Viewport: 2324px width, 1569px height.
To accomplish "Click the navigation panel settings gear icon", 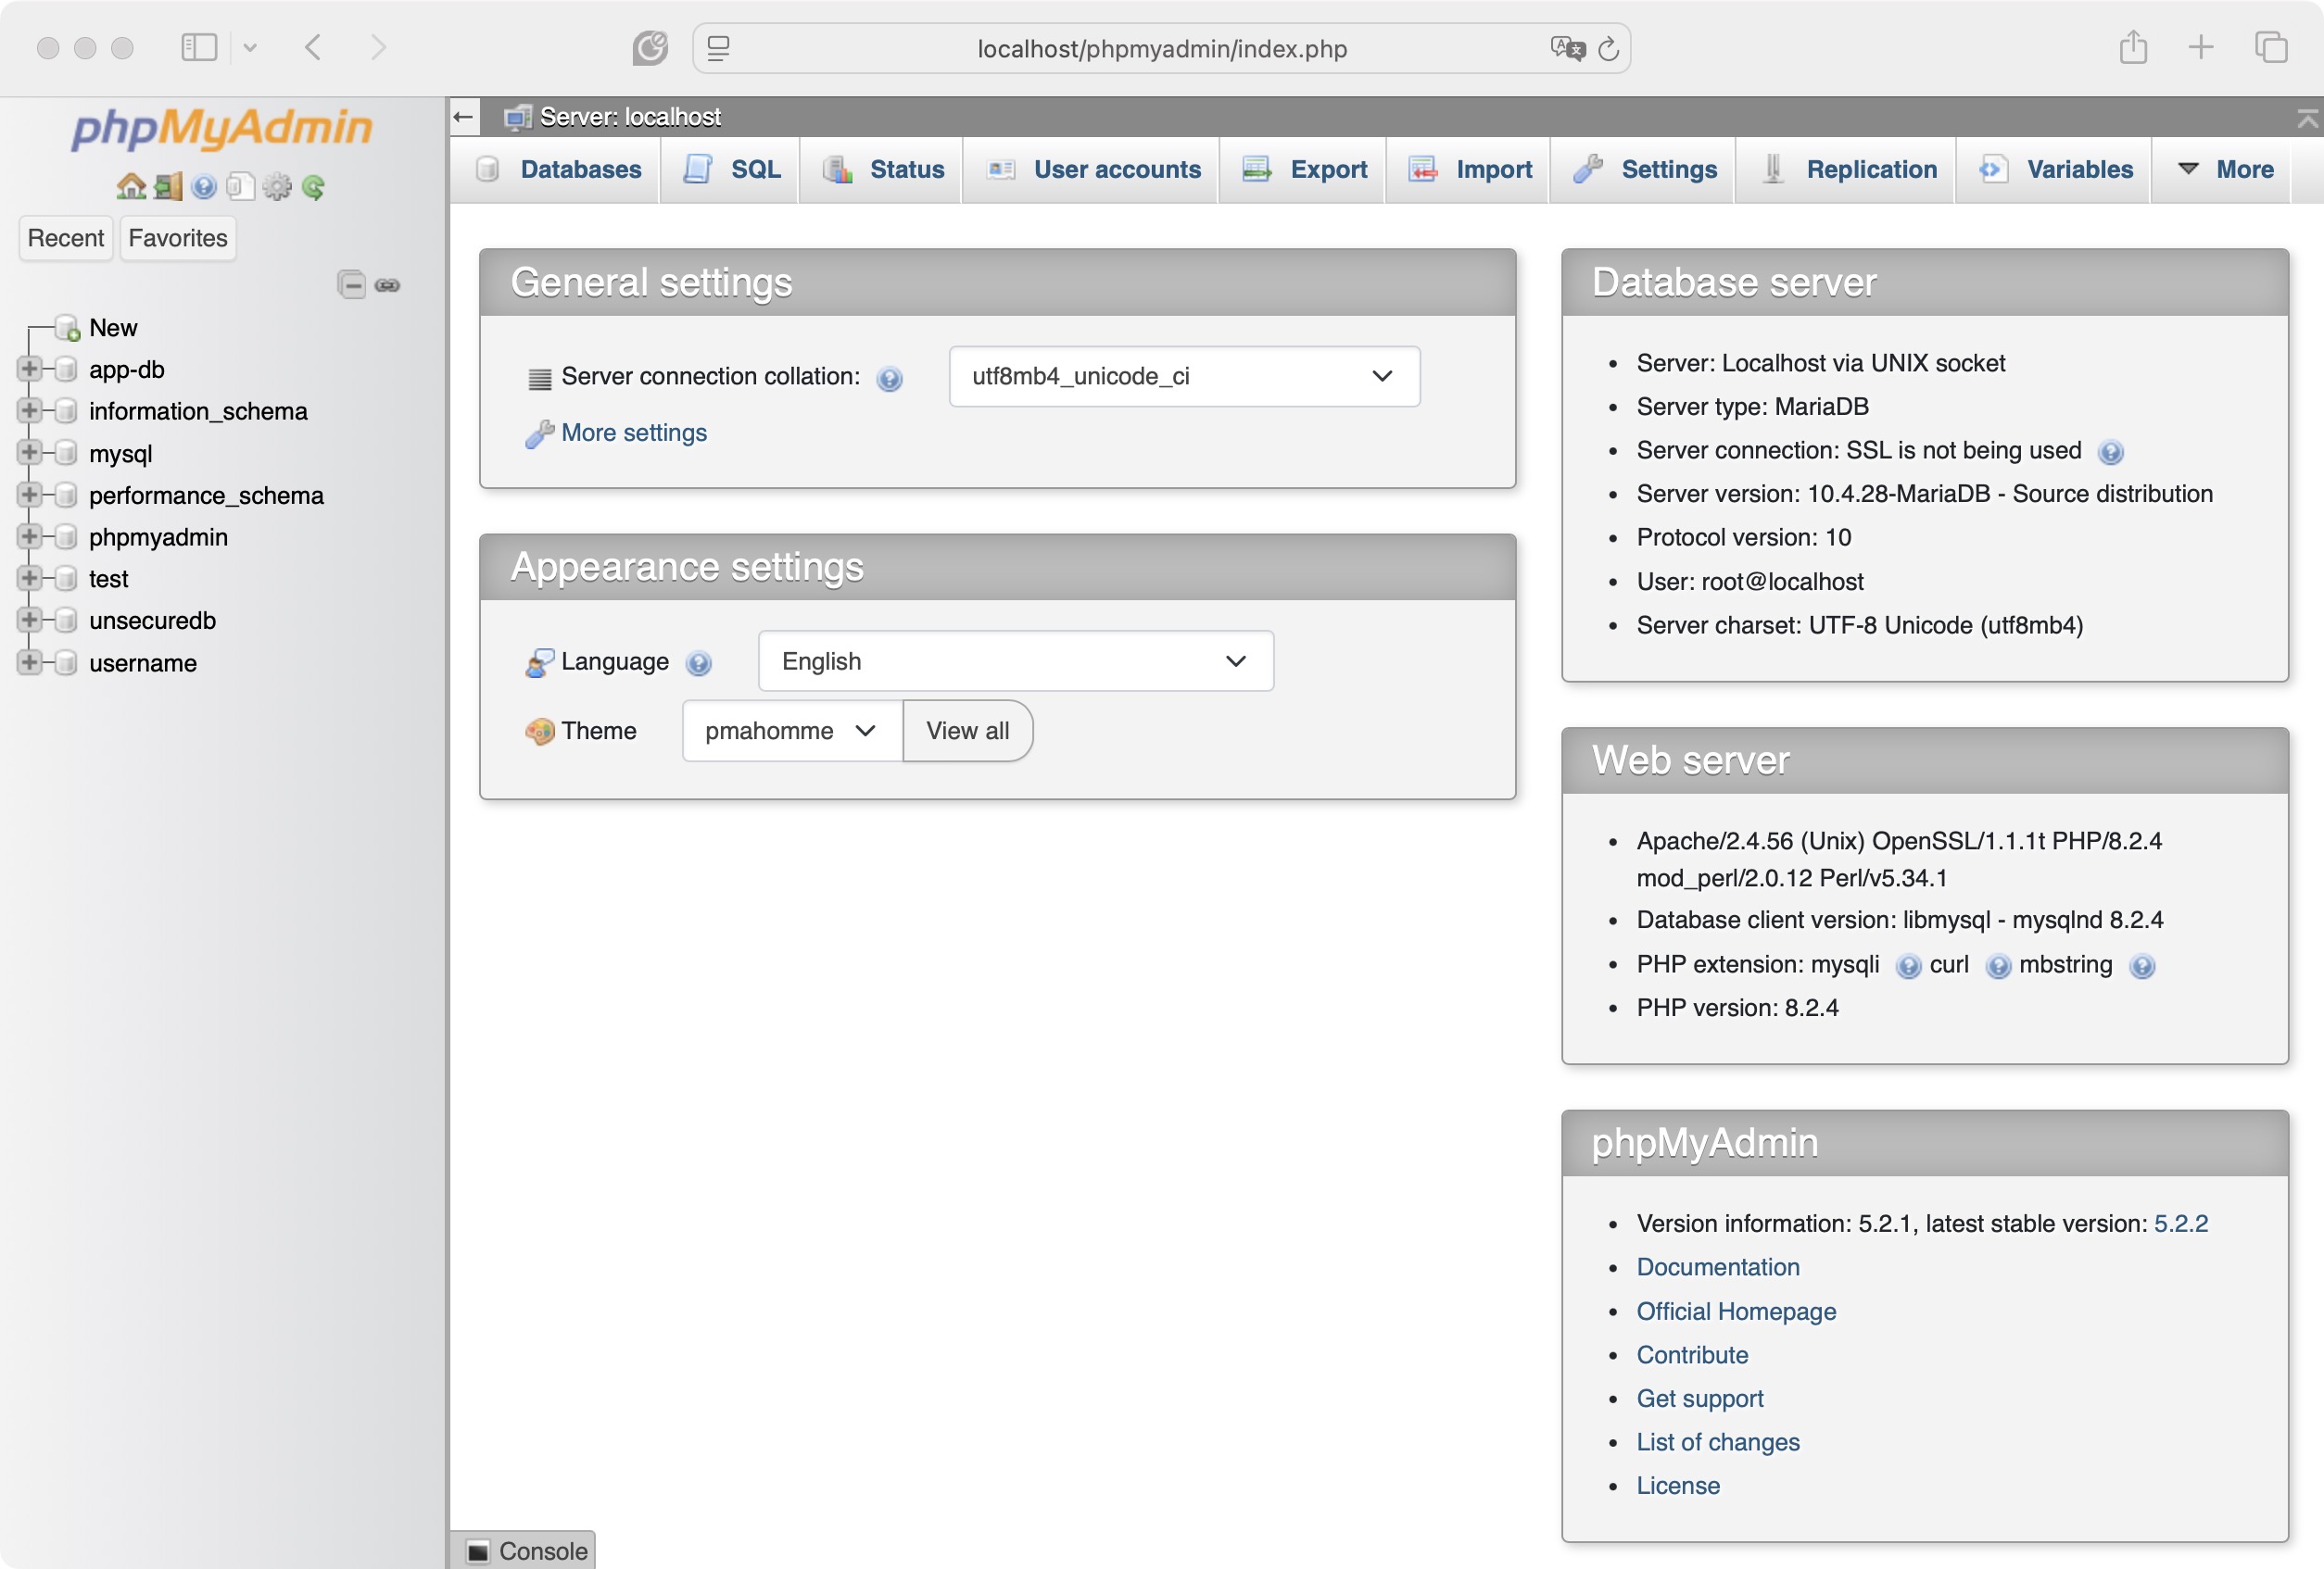I will pyautogui.click(x=277, y=187).
